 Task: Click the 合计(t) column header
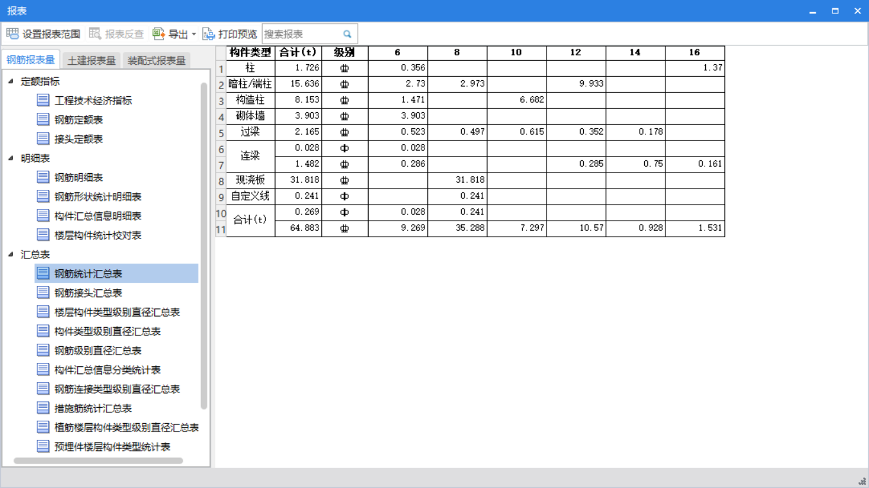click(299, 53)
